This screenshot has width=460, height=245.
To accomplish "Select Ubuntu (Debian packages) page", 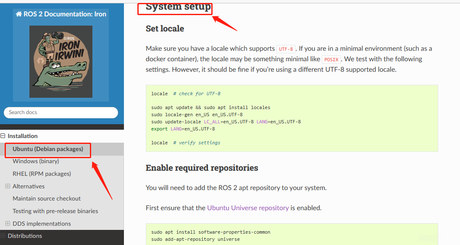I will 48,149.
